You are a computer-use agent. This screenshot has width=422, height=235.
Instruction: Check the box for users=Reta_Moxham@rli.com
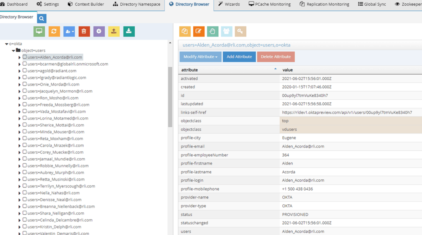coord(25,138)
